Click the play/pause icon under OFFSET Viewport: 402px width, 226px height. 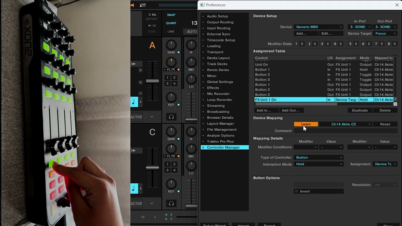[x=152, y=25]
